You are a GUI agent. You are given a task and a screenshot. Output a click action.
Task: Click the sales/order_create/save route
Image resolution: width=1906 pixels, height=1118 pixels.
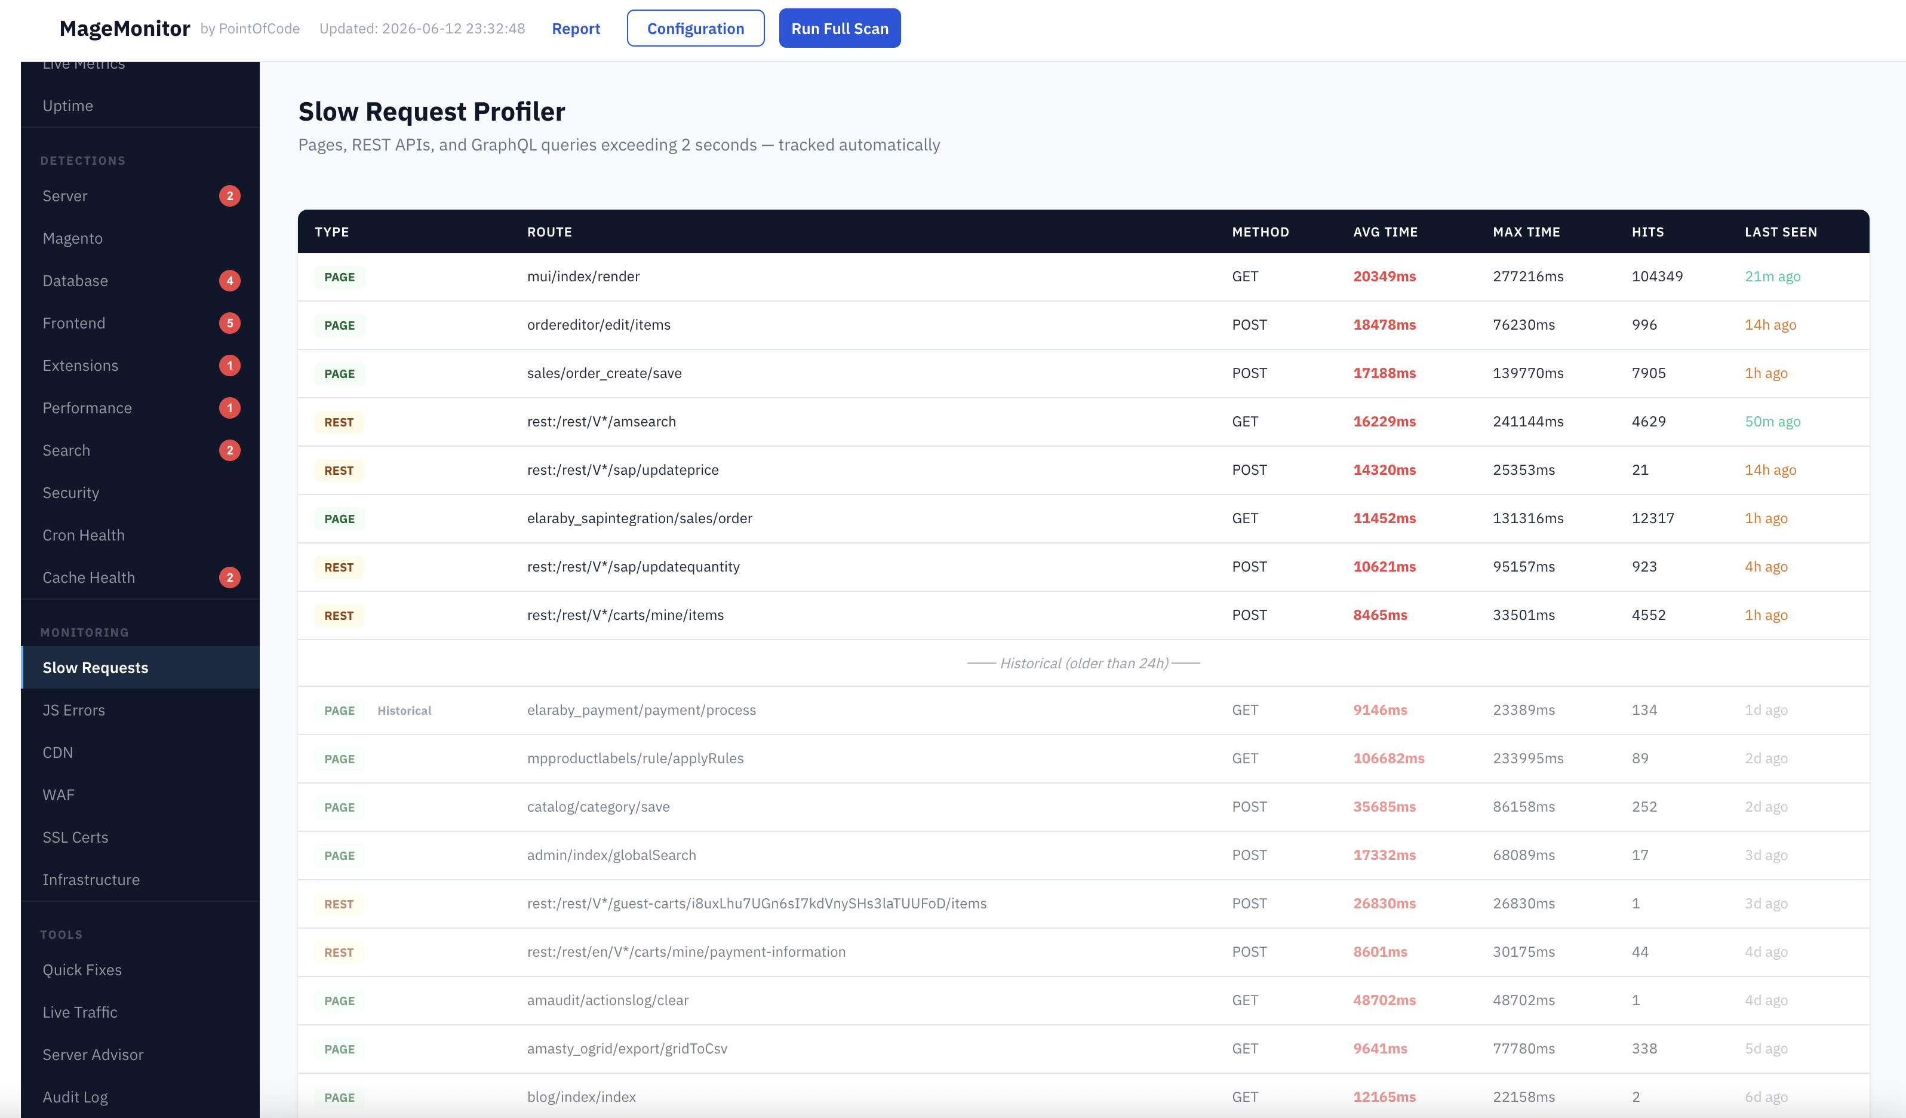click(x=604, y=373)
